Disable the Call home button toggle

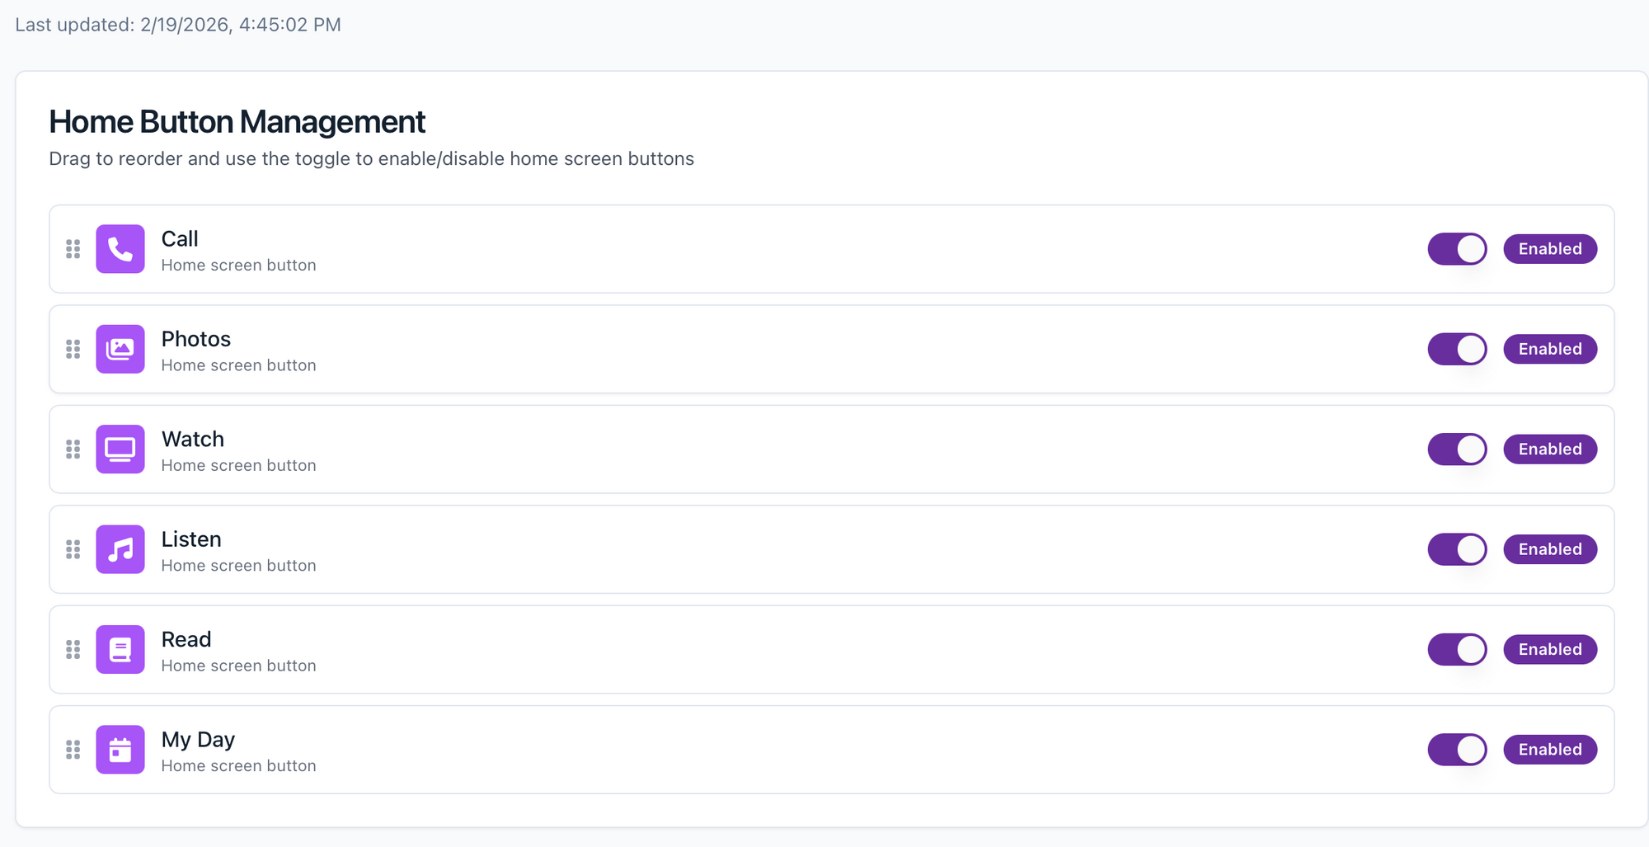click(1457, 249)
